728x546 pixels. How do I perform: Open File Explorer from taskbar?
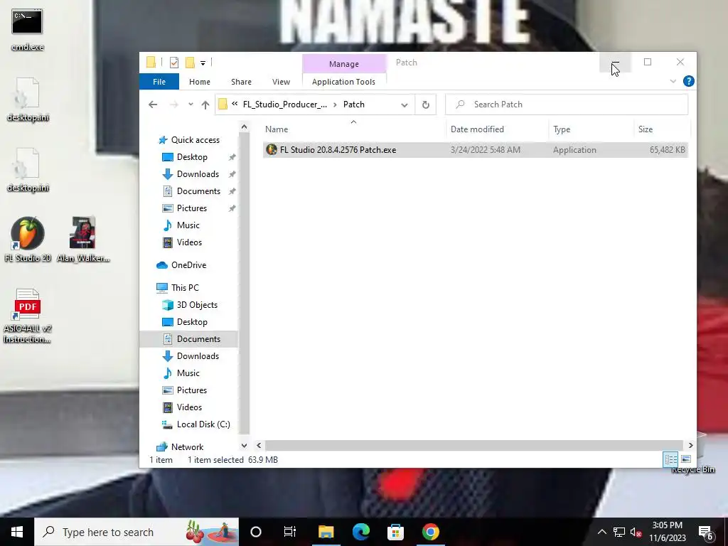(x=326, y=532)
